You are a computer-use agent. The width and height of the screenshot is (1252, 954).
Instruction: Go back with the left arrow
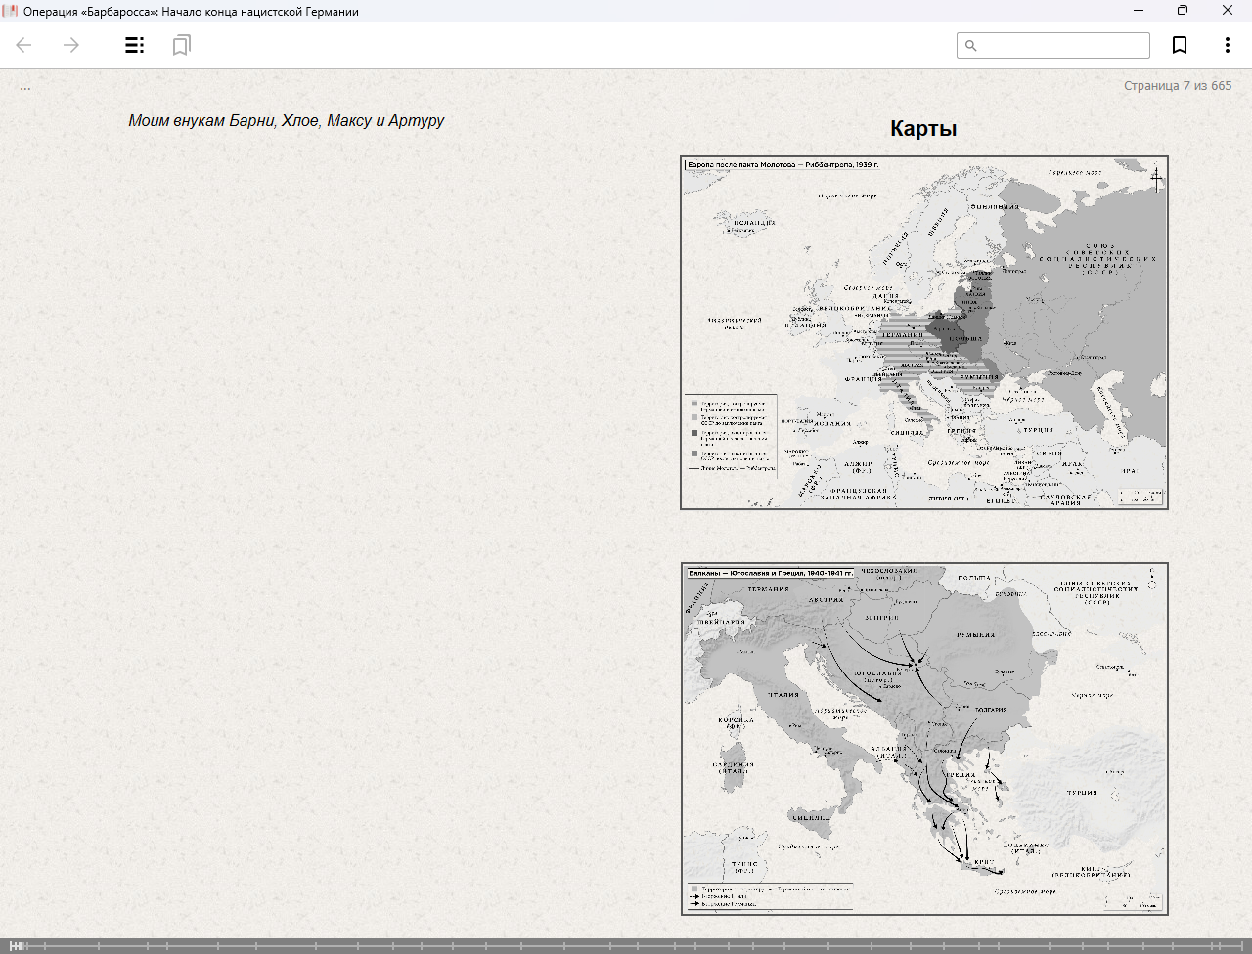click(x=24, y=45)
